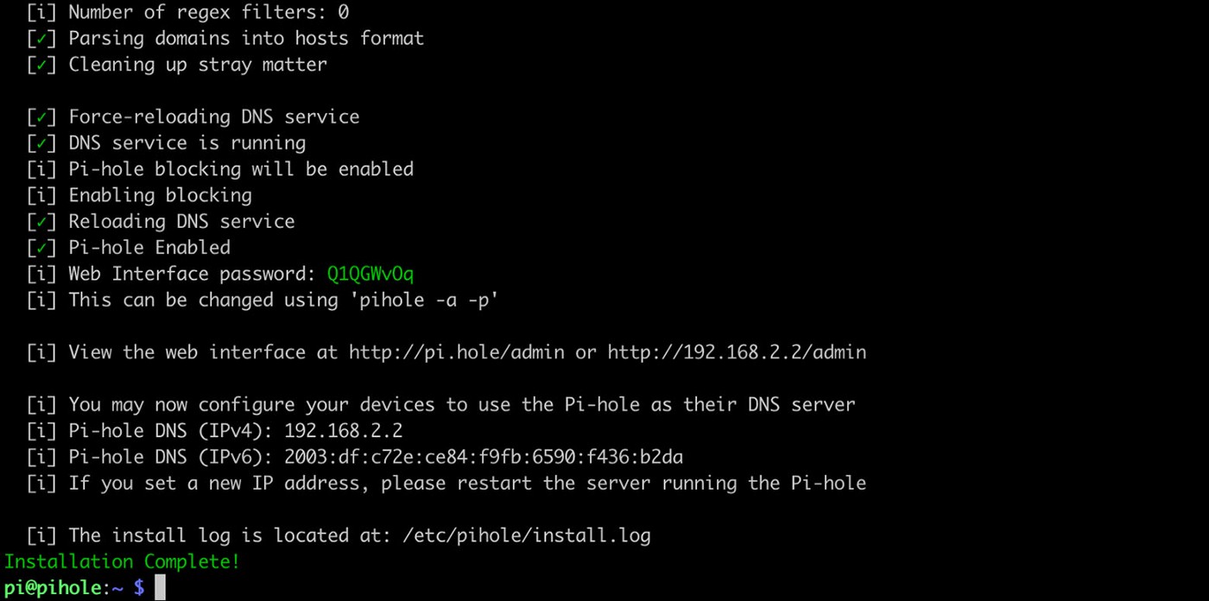
Task: Click the /etc/pihole/install.log path
Action: pyautogui.click(x=527, y=535)
